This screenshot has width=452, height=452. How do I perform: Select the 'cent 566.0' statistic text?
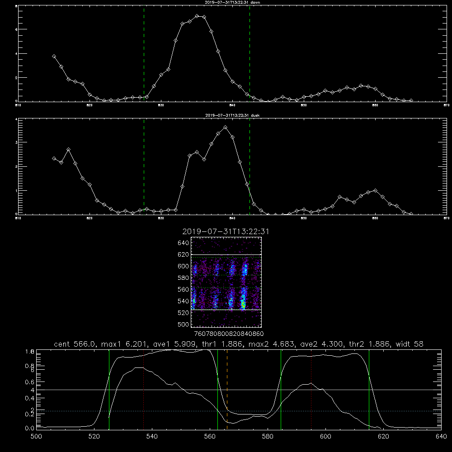pyautogui.click(x=75, y=344)
